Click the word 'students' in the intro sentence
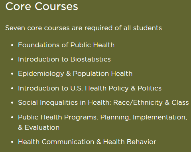The width and height of the screenshot is (191, 152). pos(148,28)
